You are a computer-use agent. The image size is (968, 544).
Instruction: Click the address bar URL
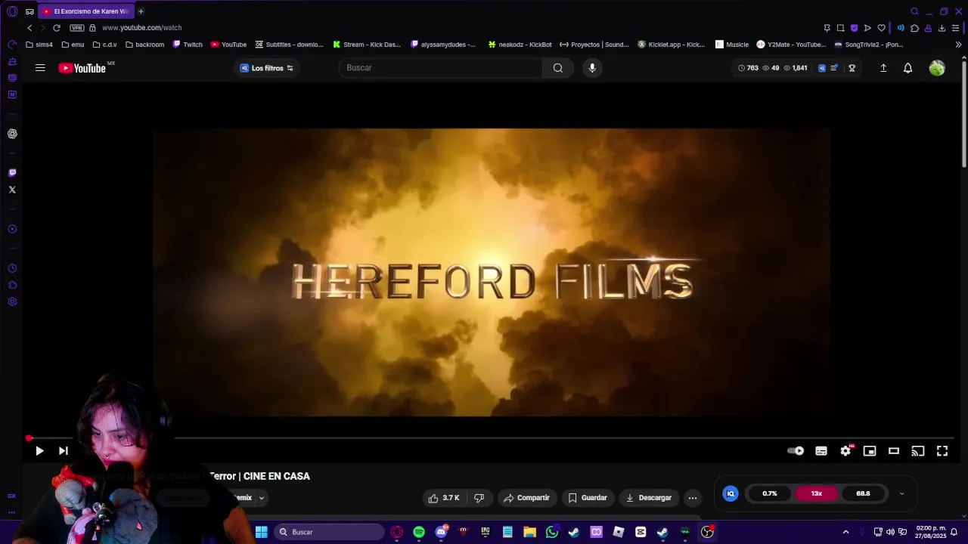[x=142, y=28]
